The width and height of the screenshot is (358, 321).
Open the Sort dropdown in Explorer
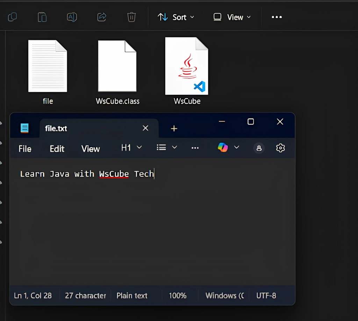point(176,17)
